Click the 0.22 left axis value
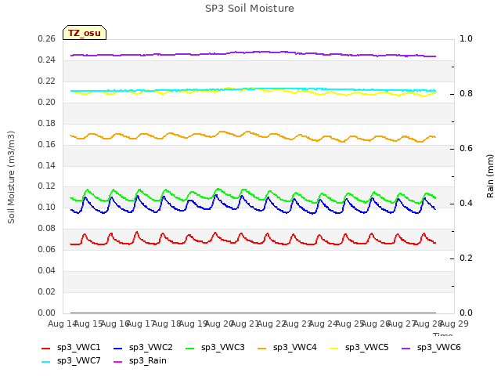This screenshot has height=376, width=501. pyautogui.click(x=47, y=81)
